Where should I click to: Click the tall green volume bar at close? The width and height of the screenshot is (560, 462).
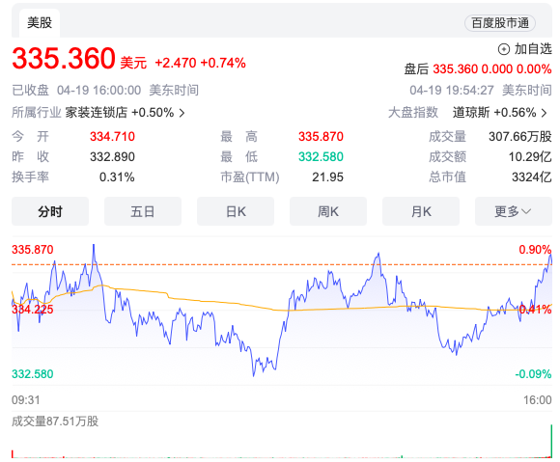click(x=551, y=441)
